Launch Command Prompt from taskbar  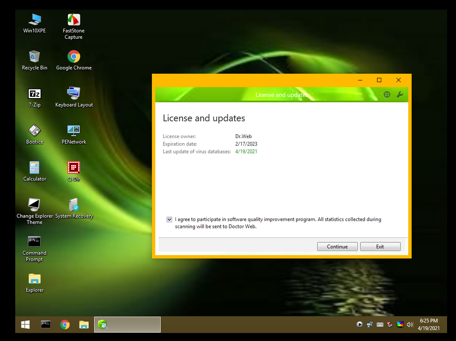click(x=46, y=324)
